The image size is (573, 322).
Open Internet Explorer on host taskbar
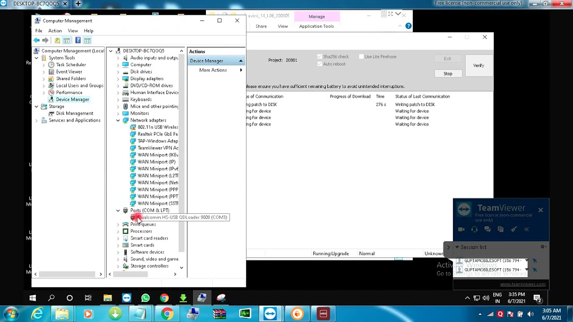pyautogui.click(x=37, y=314)
